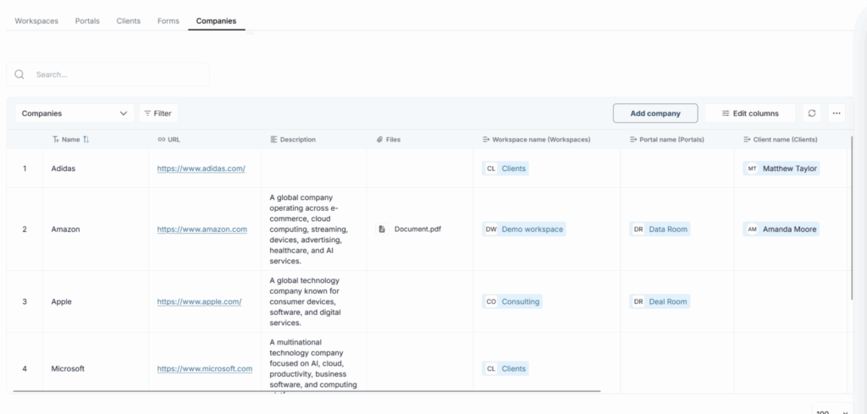Click the Files column header
The image size is (867, 414).
click(388, 140)
